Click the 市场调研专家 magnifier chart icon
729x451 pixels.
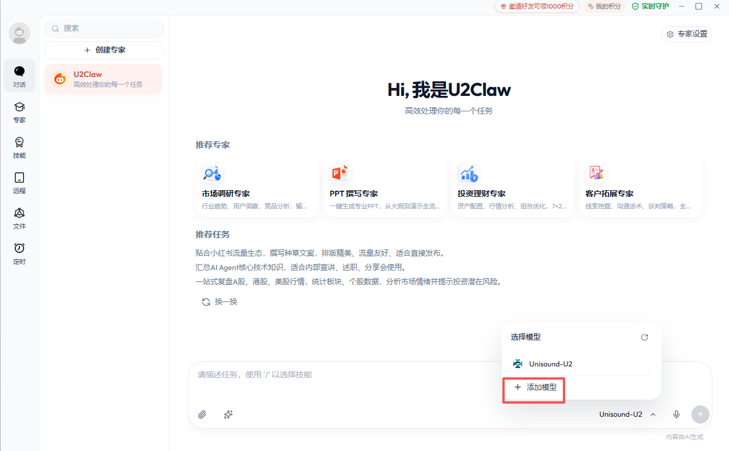click(x=212, y=173)
